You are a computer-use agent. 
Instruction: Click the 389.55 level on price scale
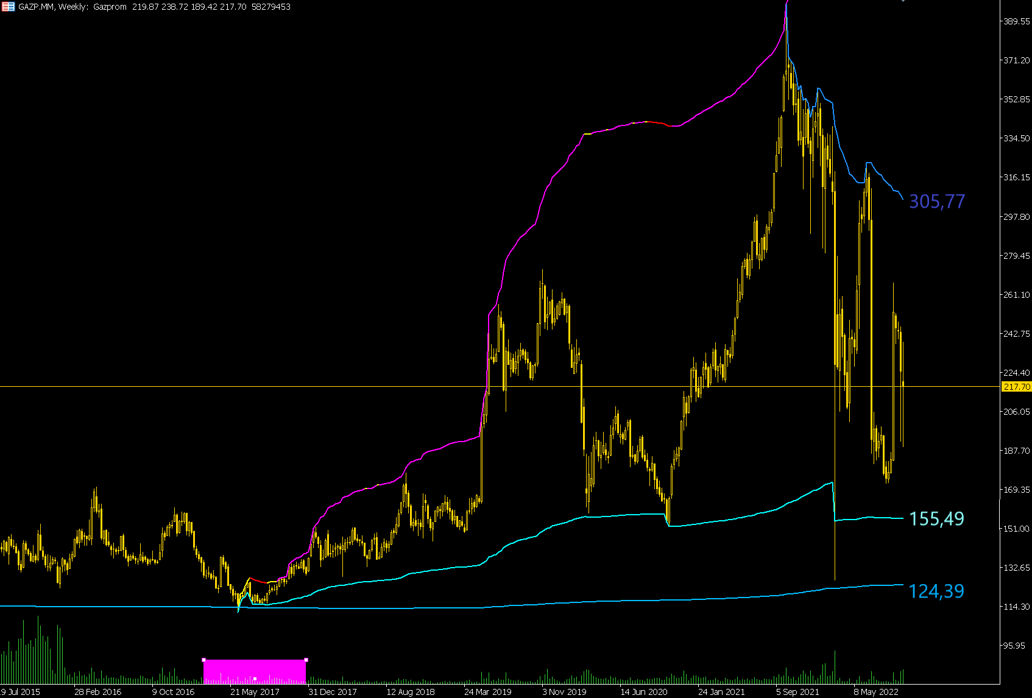(x=1017, y=21)
